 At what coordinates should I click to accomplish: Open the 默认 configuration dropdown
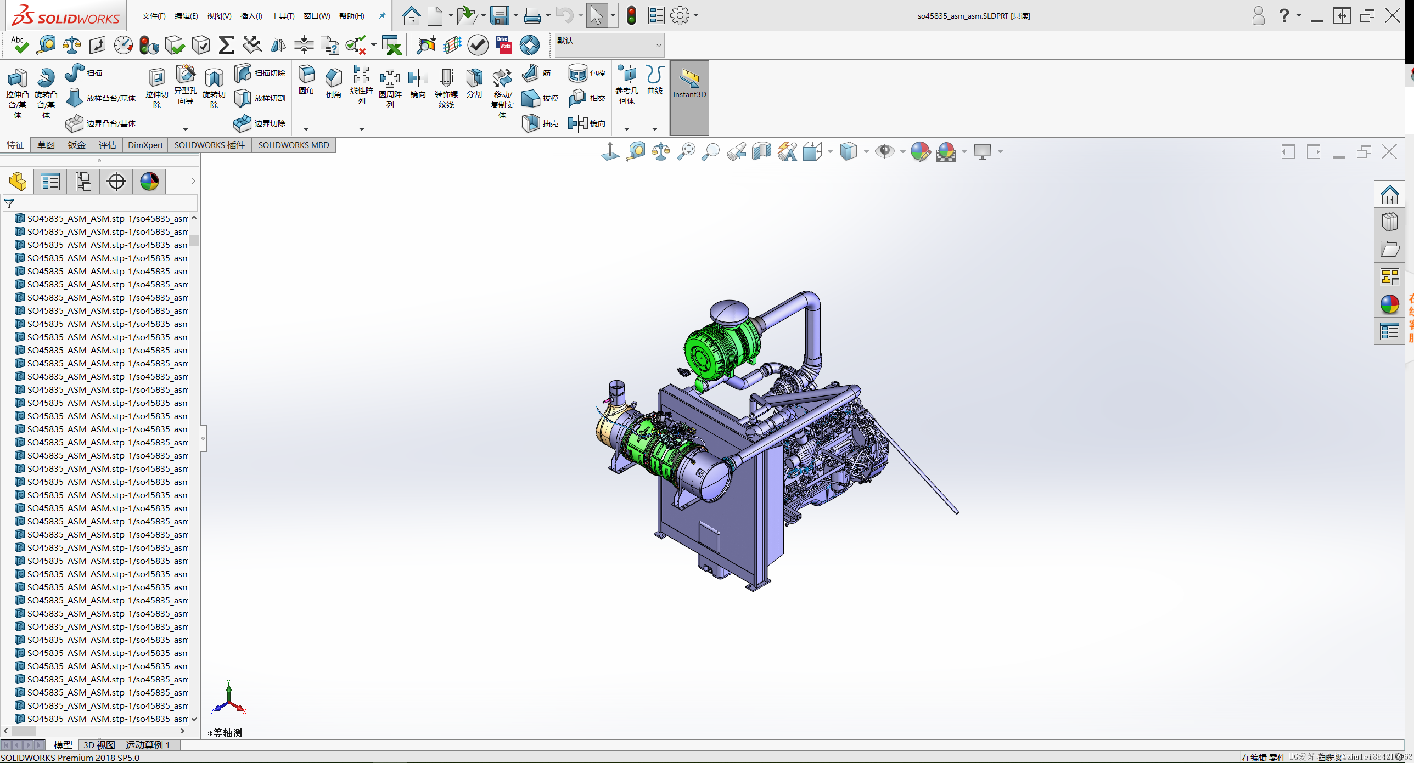610,45
